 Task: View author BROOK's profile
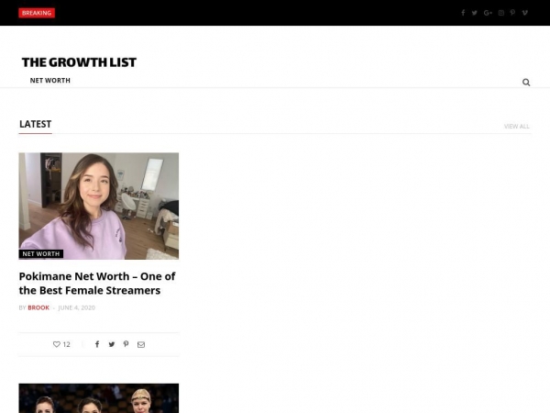tap(38, 307)
